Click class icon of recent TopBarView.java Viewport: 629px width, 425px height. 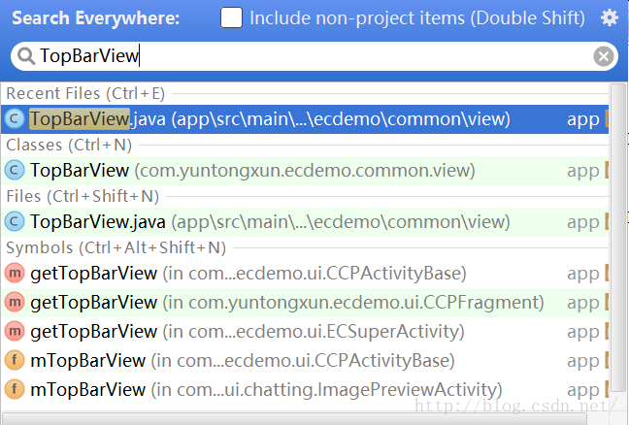[15, 119]
